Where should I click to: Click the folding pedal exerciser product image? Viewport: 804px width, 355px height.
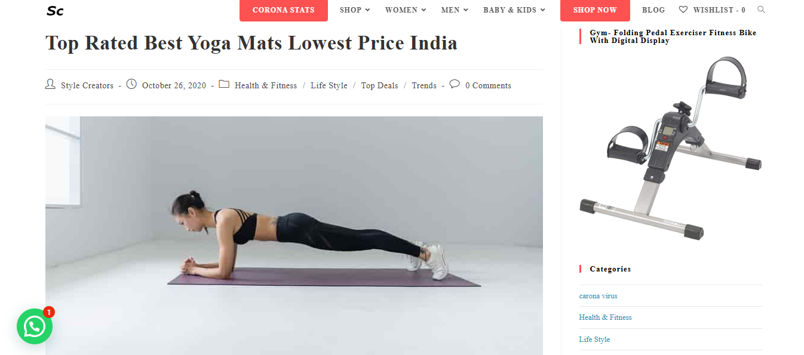click(x=671, y=149)
